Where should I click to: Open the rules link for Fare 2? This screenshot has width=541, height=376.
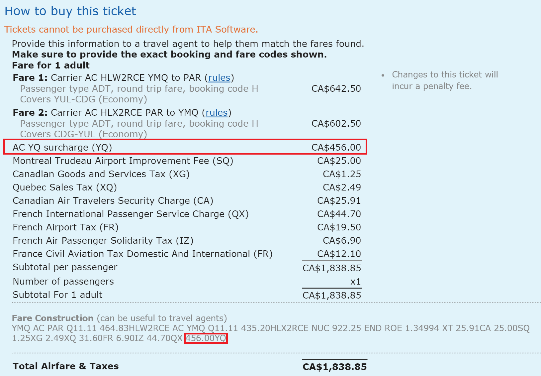[x=217, y=113]
